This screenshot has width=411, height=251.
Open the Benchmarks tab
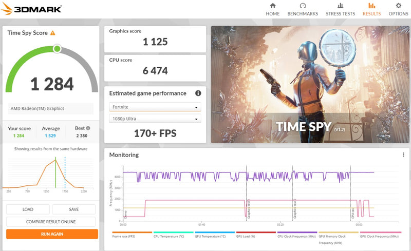click(303, 9)
